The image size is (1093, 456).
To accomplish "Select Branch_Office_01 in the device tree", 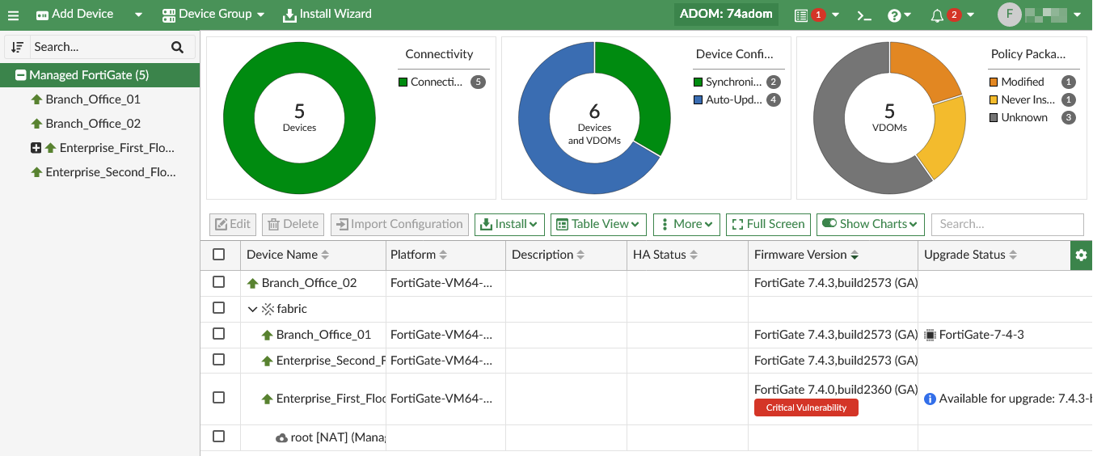I will (x=93, y=99).
